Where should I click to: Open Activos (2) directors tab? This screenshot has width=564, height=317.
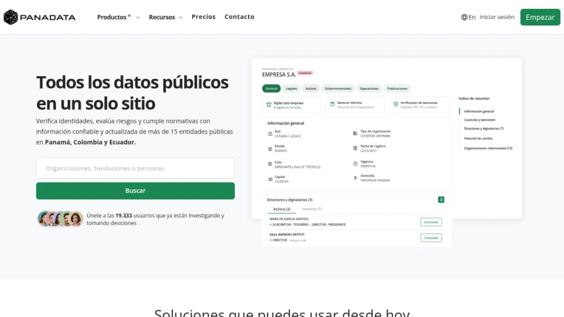281,209
